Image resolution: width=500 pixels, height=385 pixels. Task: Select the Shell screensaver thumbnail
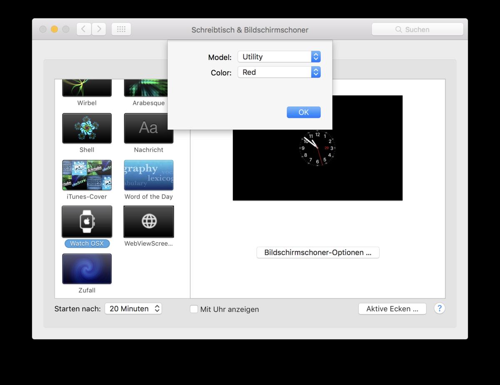point(87,128)
